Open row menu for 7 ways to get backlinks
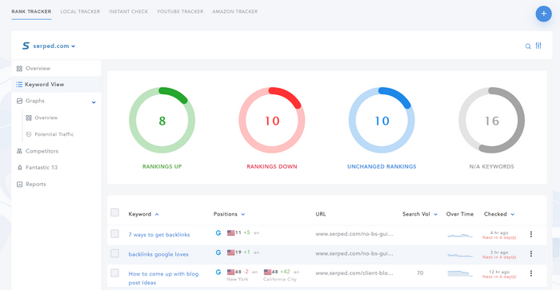The height and width of the screenshot is (290, 560). [x=531, y=234]
